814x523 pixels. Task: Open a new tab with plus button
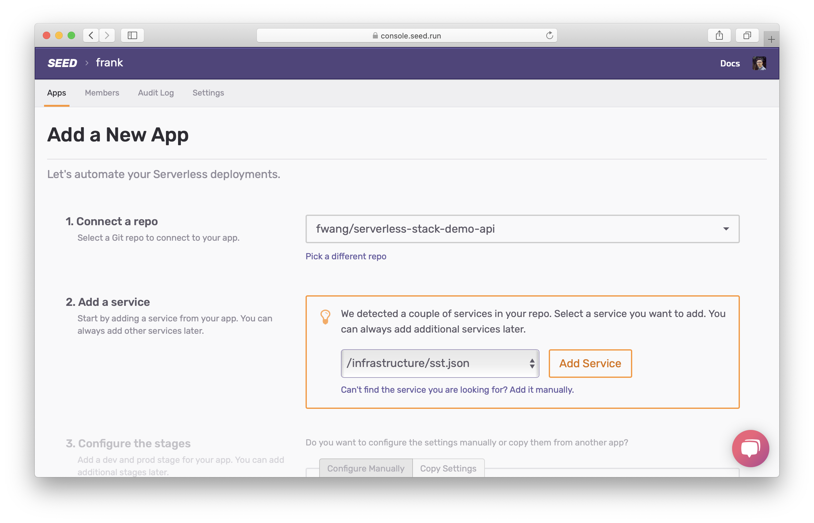771,40
